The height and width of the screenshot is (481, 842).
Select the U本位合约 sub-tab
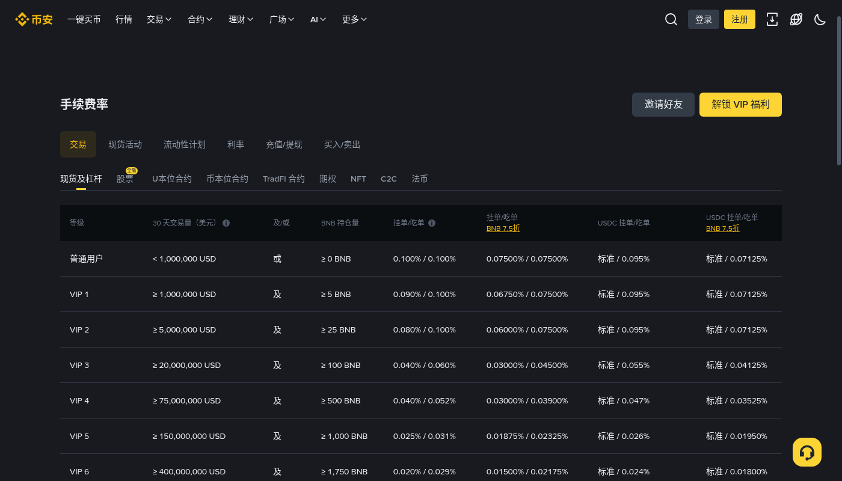coord(172,179)
